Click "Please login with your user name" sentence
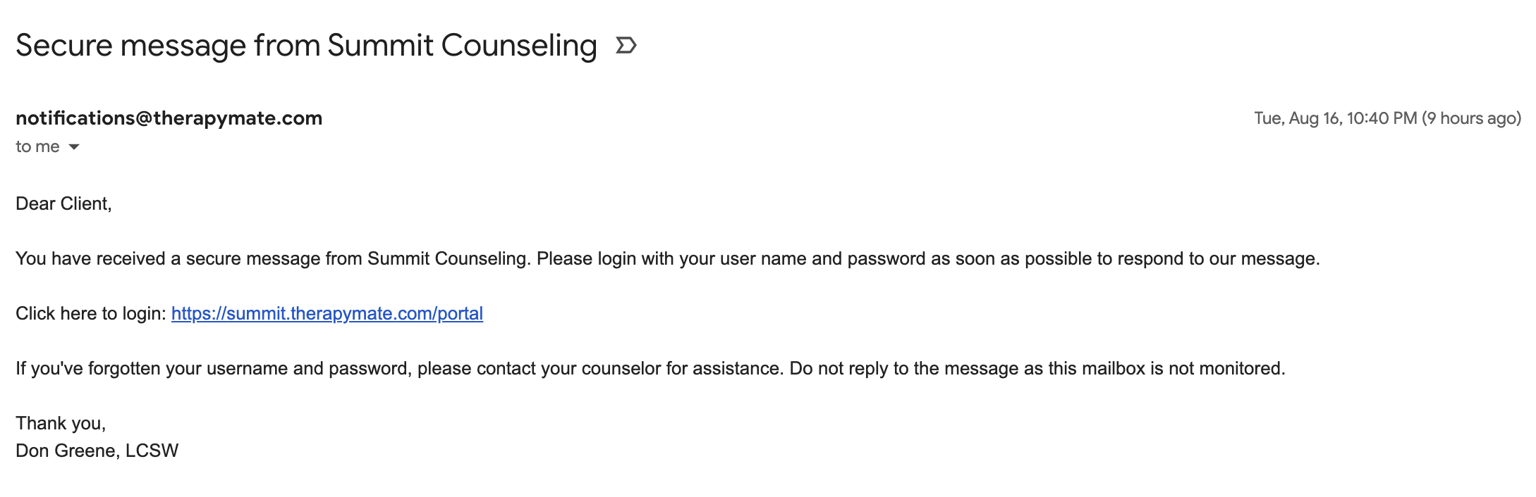Screen dimensions: 1536x497 tap(928, 258)
